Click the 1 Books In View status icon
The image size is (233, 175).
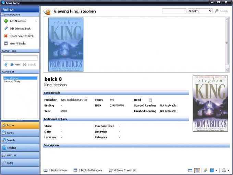(x=45, y=170)
